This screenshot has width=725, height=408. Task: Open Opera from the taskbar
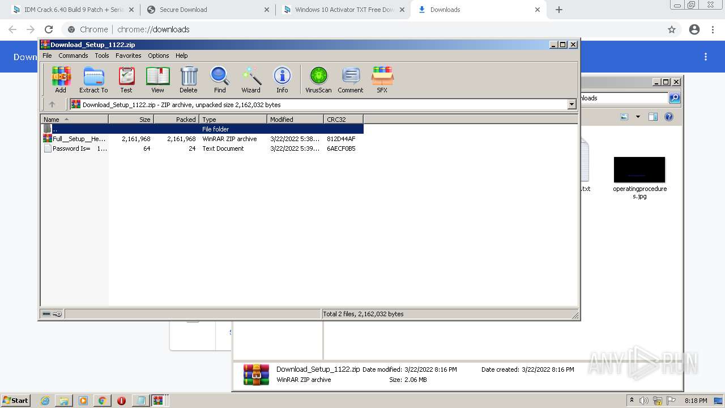(x=121, y=401)
